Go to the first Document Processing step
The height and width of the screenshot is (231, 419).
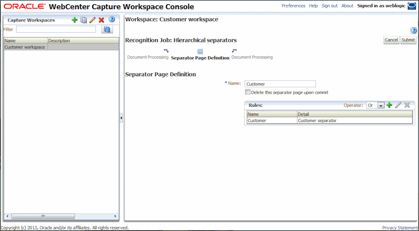(x=148, y=57)
